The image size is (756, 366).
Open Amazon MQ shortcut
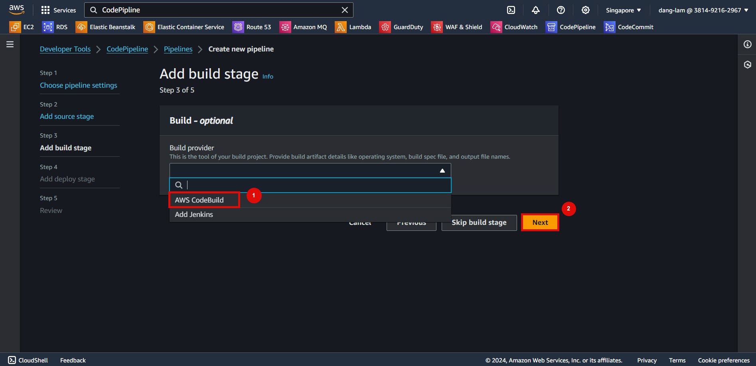tap(303, 27)
